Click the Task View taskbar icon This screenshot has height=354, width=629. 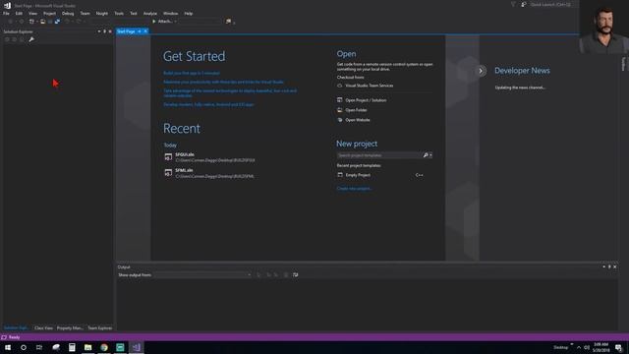point(39,347)
